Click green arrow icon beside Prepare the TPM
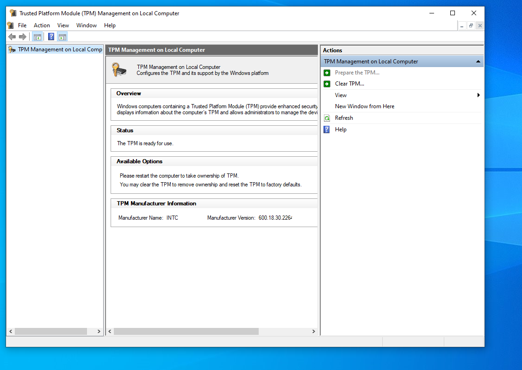The height and width of the screenshot is (370, 522). pyautogui.click(x=327, y=73)
